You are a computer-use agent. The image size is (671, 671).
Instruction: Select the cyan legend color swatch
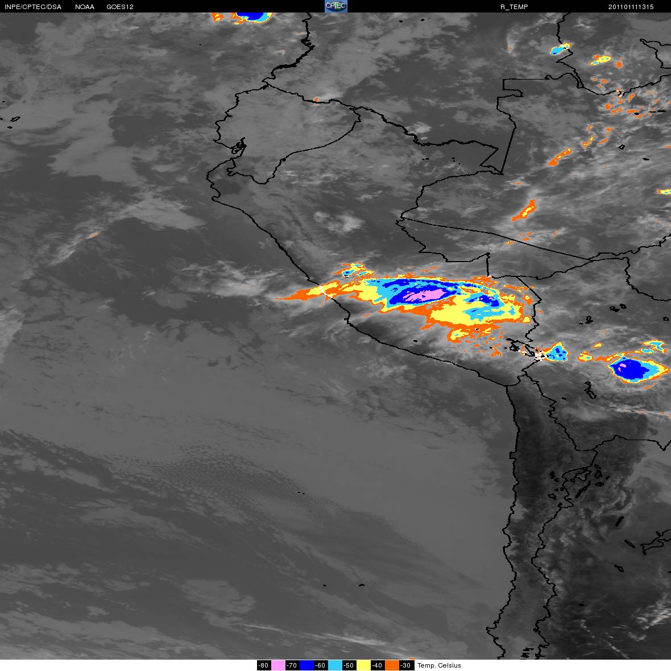(x=335, y=665)
